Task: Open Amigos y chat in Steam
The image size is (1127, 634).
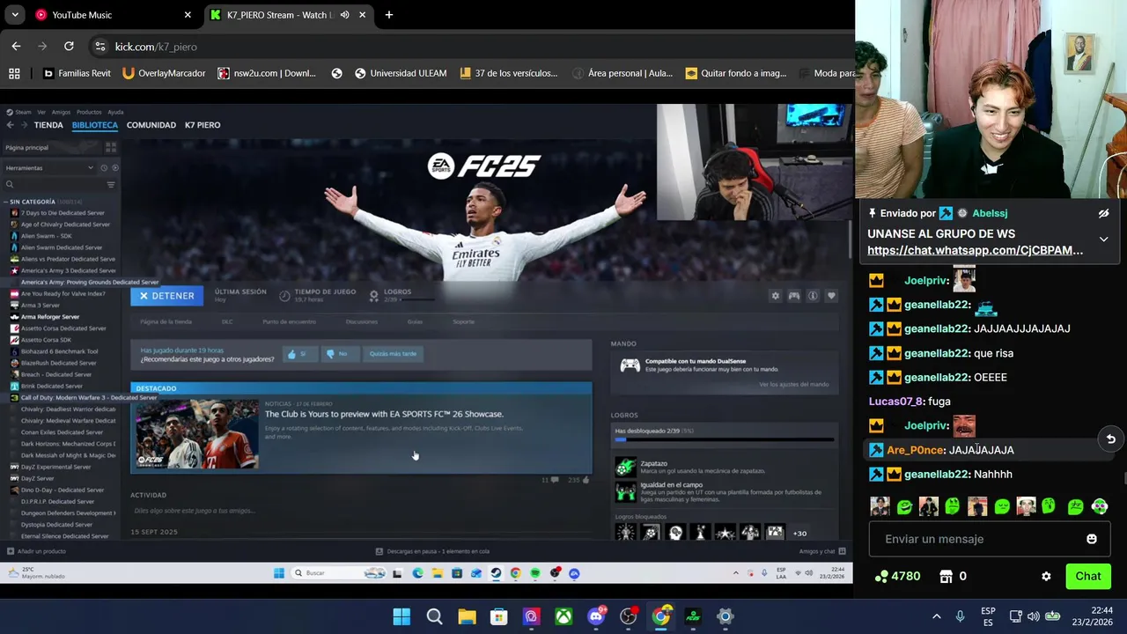Action: tap(822, 551)
